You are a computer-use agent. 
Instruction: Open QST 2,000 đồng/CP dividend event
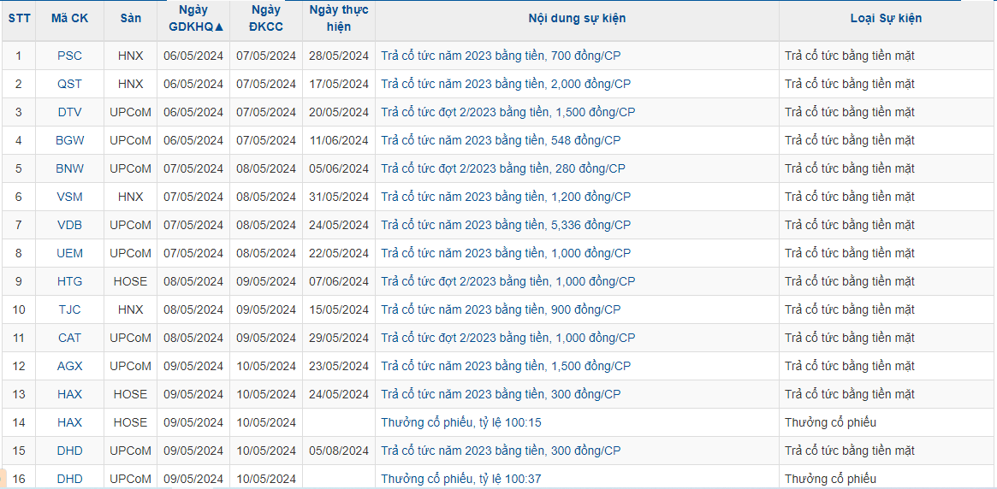tap(506, 84)
